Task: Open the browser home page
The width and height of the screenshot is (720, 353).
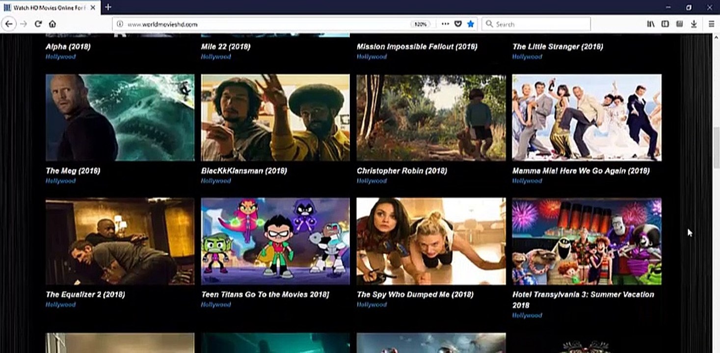Action: point(53,24)
